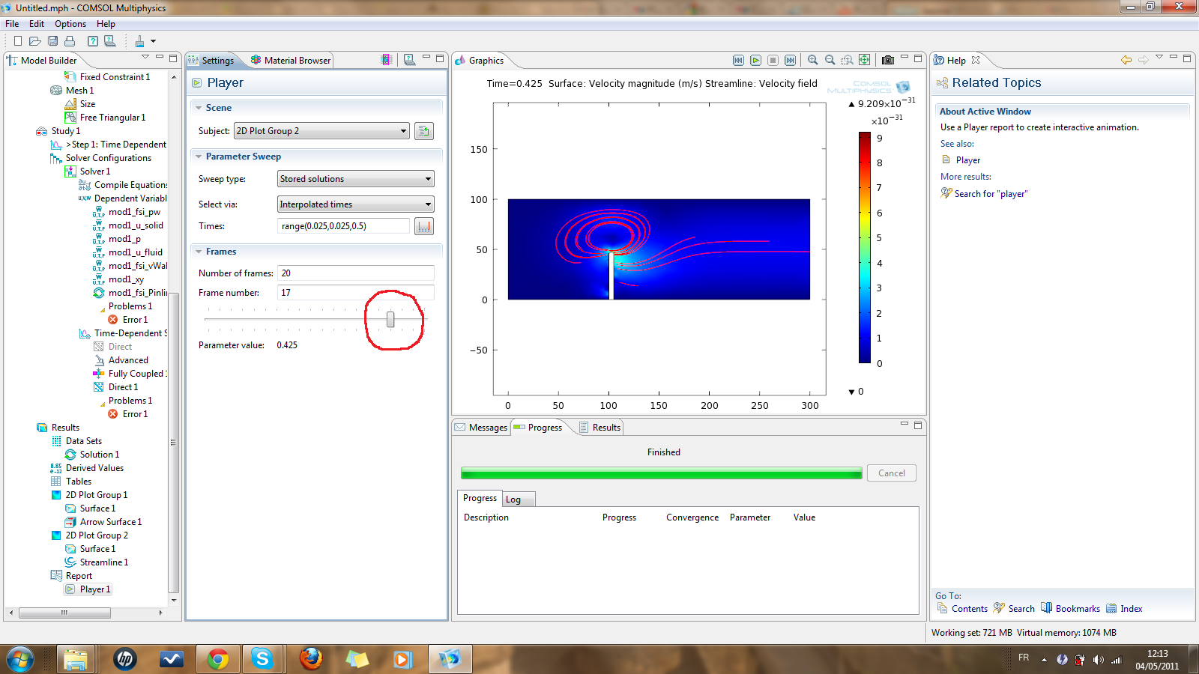The height and width of the screenshot is (674, 1199).
Task: Switch to the Material Browser tab
Action: pyautogui.click(x=291, y=61)
